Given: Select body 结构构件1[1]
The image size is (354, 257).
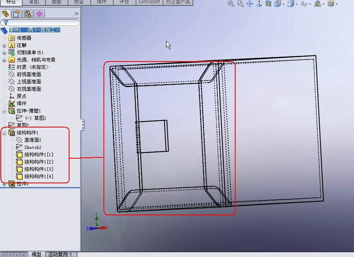Looking at the screenshot, I should [39, 154].
